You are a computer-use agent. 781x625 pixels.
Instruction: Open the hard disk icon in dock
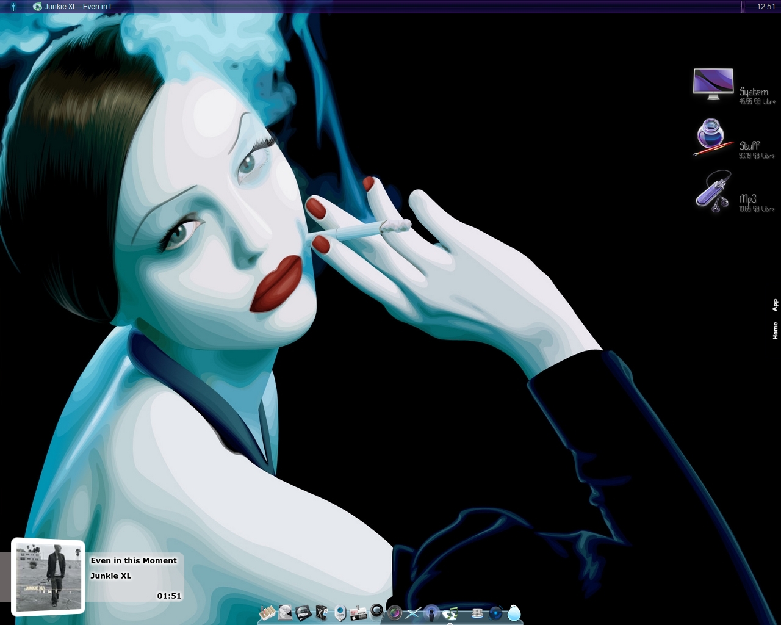(285, 613)
